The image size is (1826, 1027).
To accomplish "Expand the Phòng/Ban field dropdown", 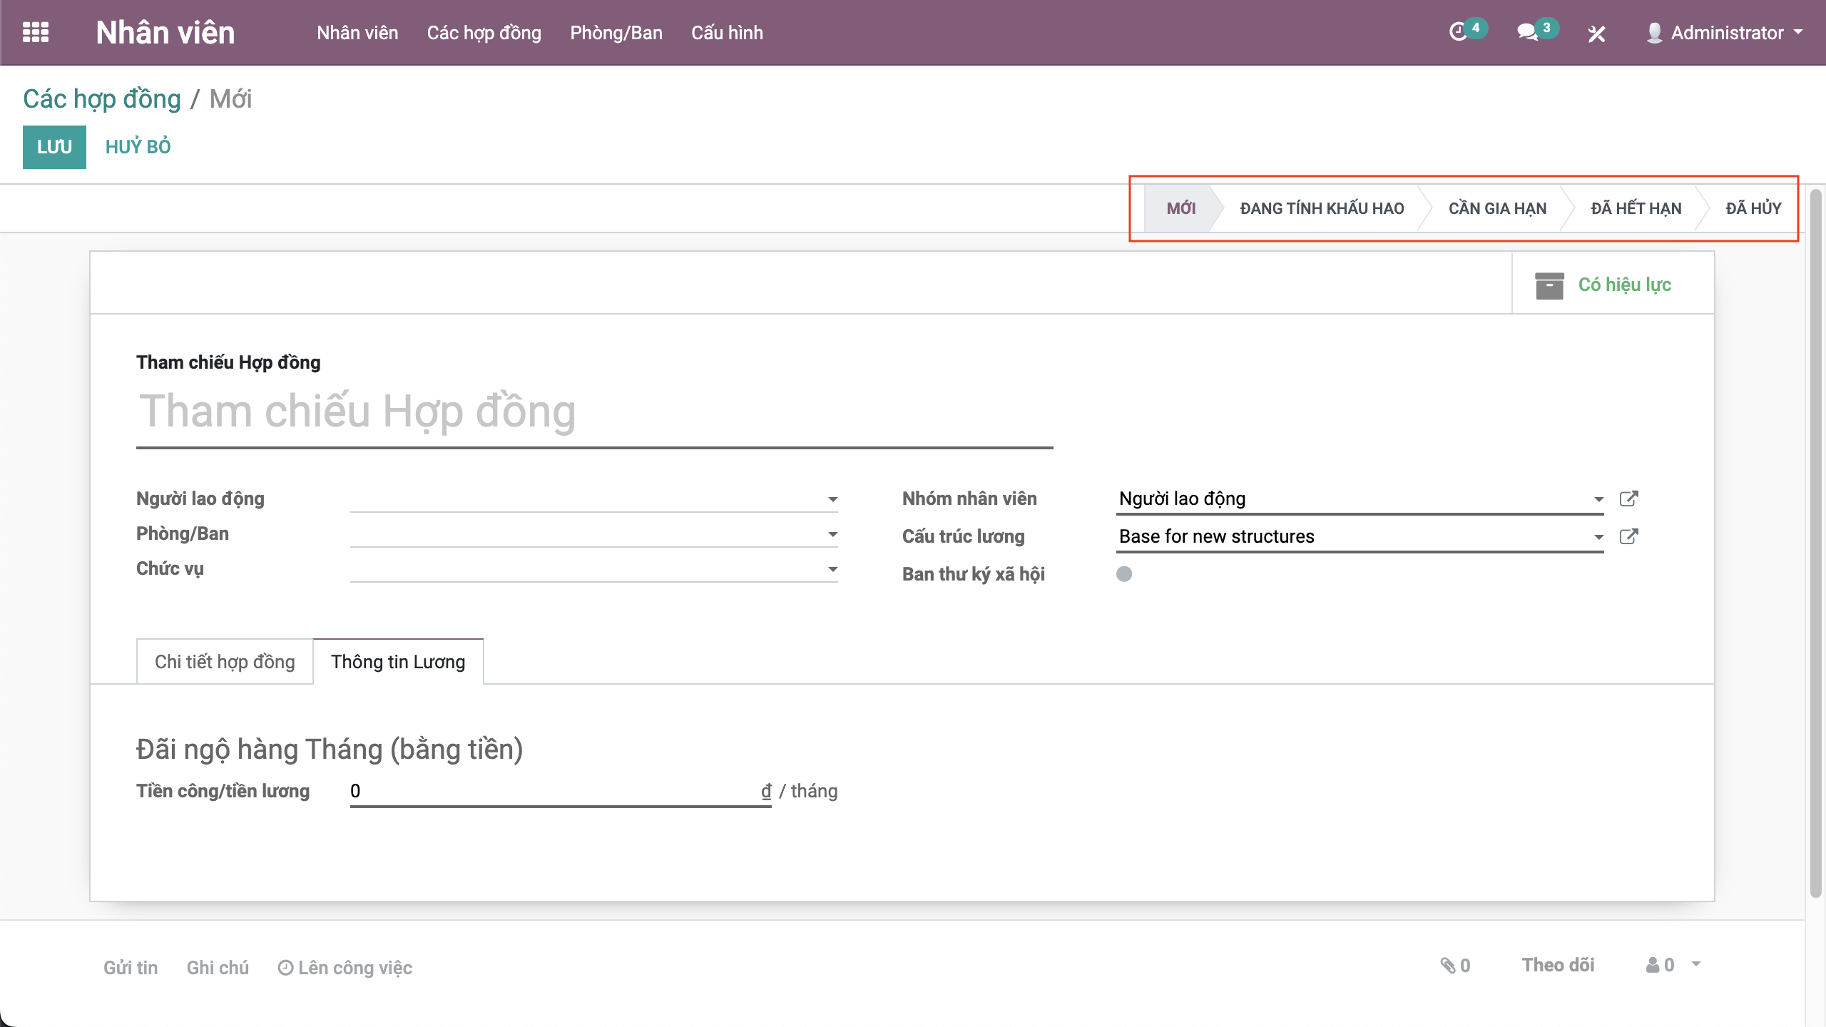I will (x=832, y=534).
